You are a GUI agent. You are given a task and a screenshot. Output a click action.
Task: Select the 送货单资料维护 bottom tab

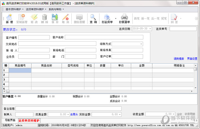click(x=29, y=120)
